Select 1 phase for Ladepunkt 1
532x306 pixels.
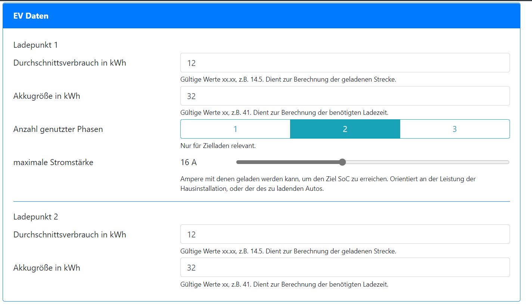[x=235, y=129]
